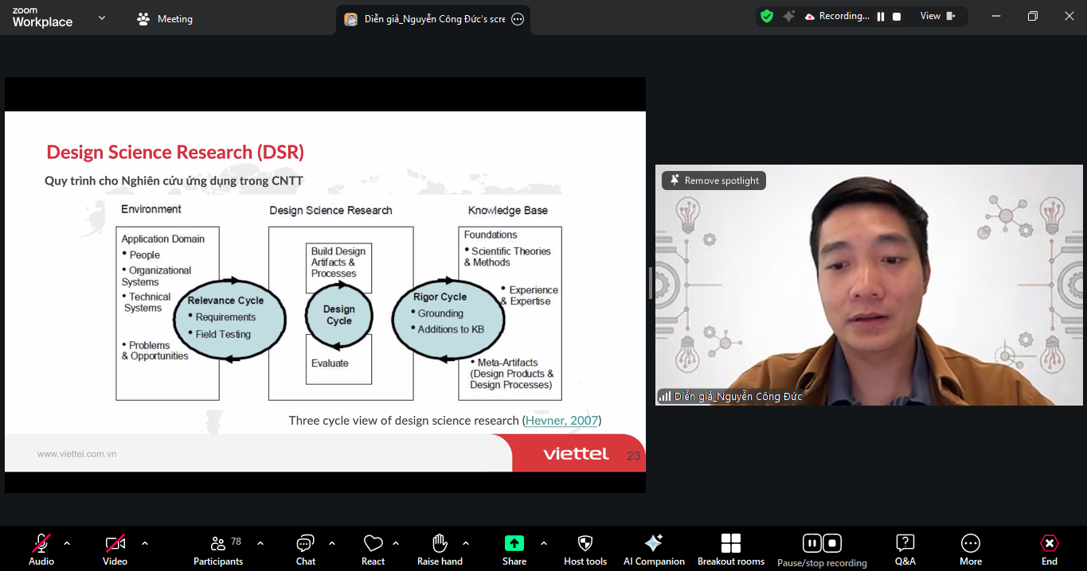Open Breakout rooms

tap(730, 550)
